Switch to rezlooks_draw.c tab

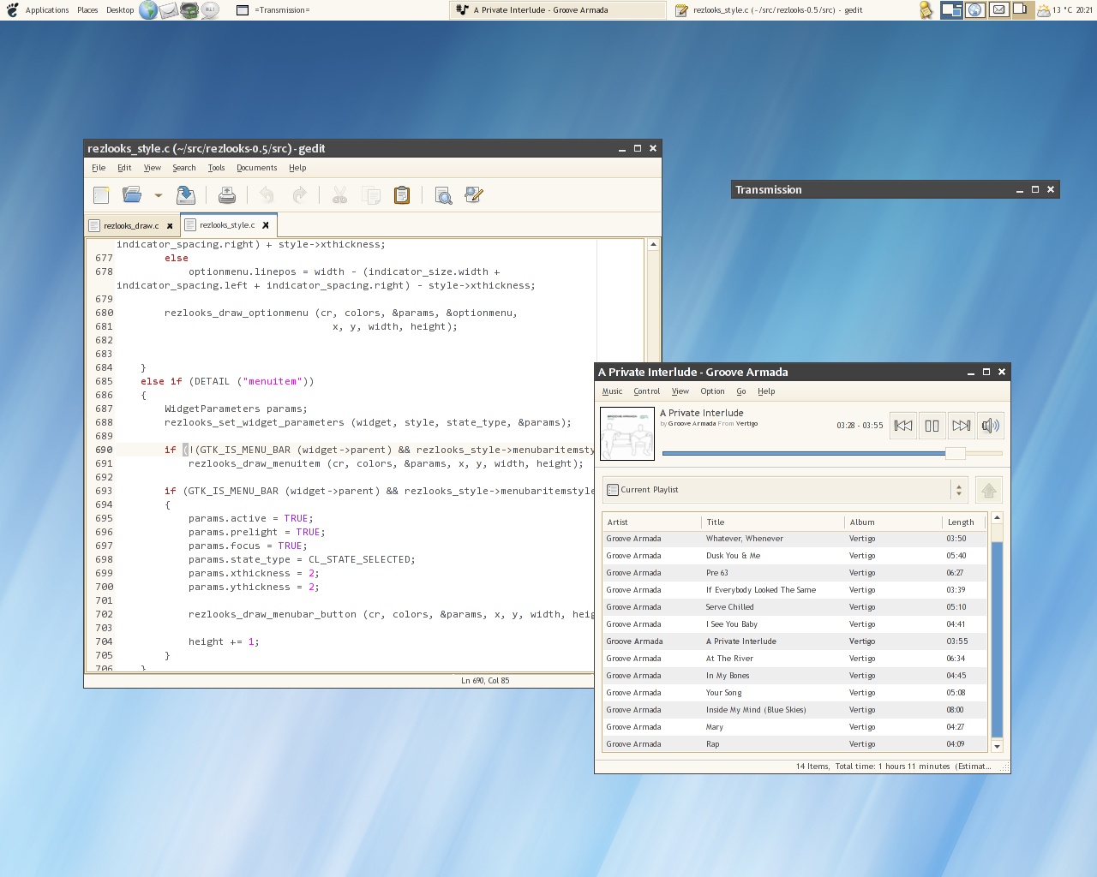[x=131, y=226]
